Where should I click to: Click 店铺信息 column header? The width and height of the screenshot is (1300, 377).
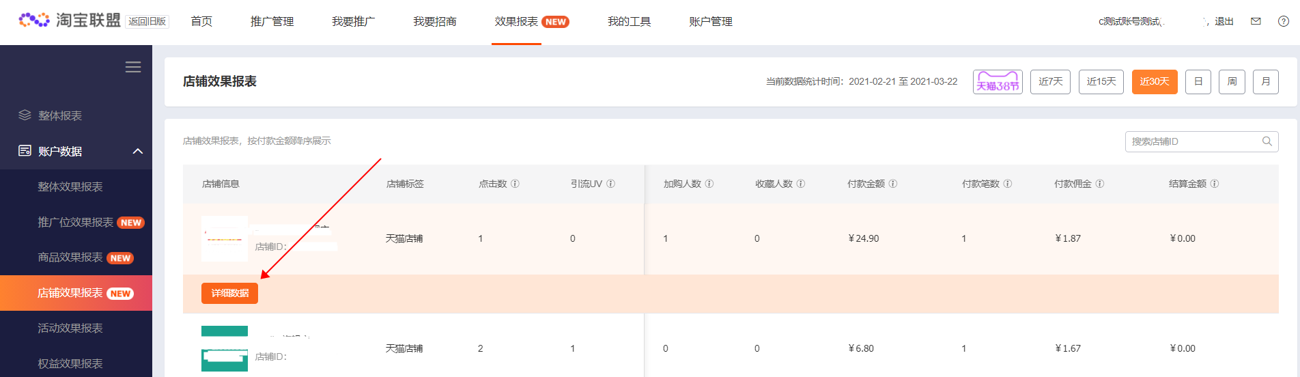coord(221,184)
